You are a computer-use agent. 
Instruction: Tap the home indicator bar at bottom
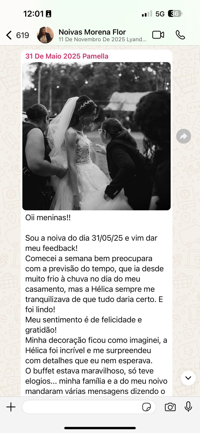[100, 428]
